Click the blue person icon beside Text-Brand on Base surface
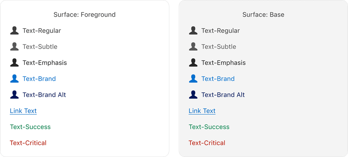This screenshot has height=157, width=348. [x=193, y=79]
